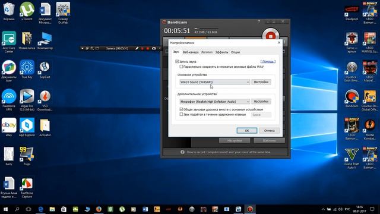The width and height of the screenshot is (380, 214).
Task: Switch input language РУС in tray
Action: coord(347,209)
